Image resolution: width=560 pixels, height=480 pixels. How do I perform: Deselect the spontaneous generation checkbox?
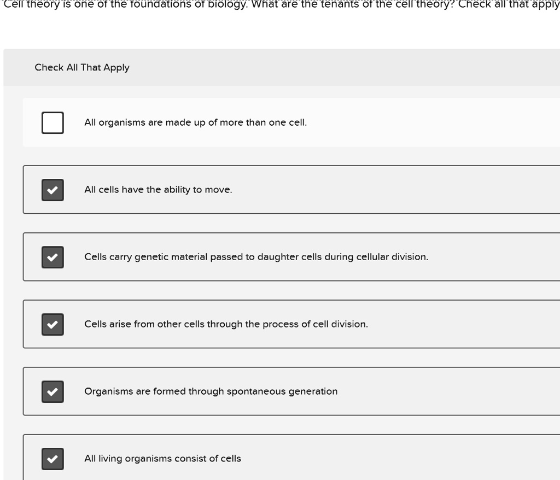click(52, 391)
